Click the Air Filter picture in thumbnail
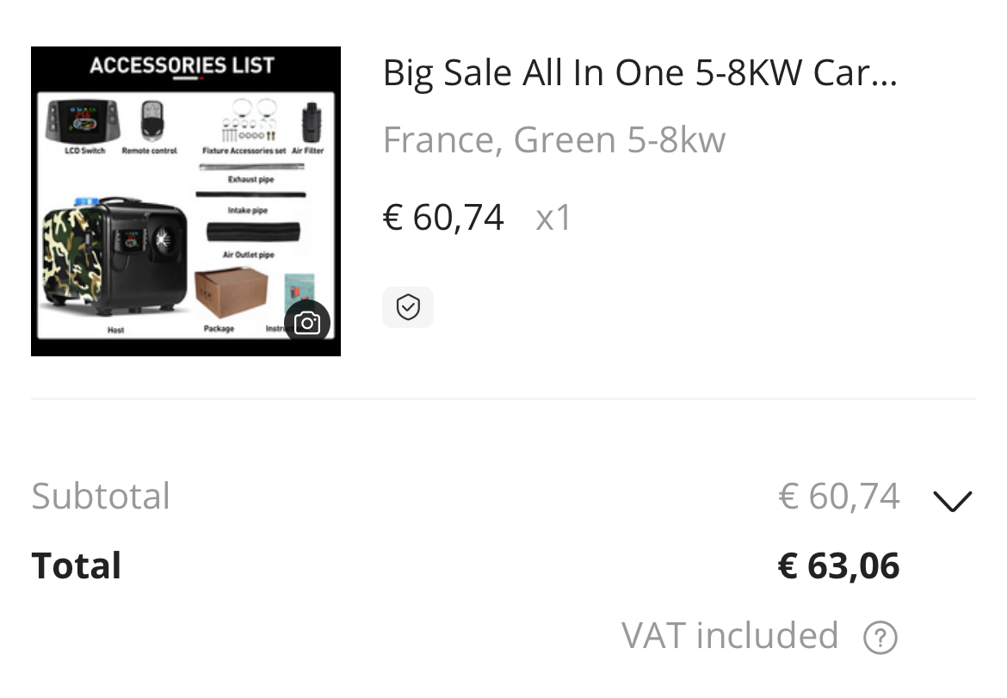The width and height of the screenshot is (1007, 698). pos(310,123)
